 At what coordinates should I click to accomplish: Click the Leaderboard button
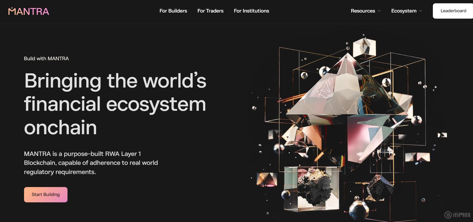click(x=453, y=11)
